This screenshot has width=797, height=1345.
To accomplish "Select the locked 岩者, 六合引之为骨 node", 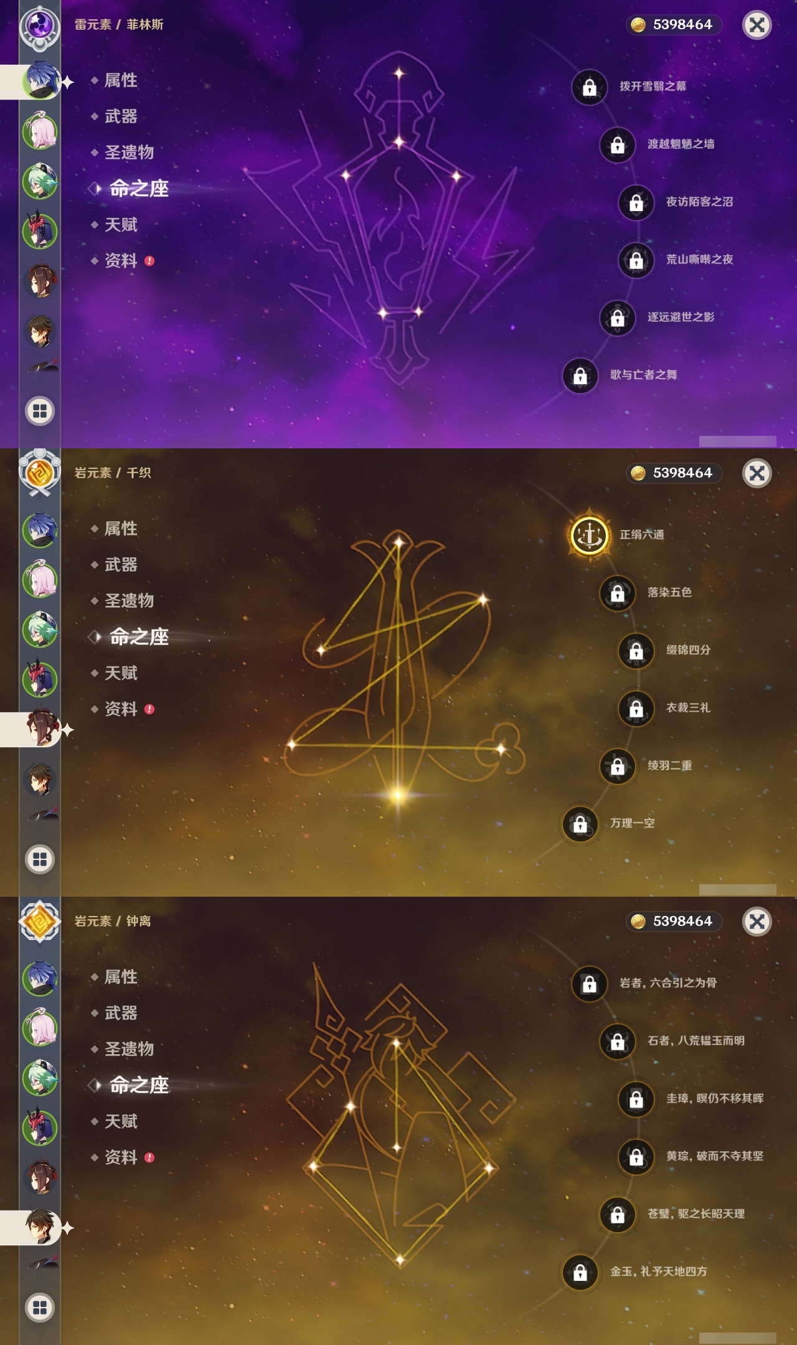I will (589, 983).
